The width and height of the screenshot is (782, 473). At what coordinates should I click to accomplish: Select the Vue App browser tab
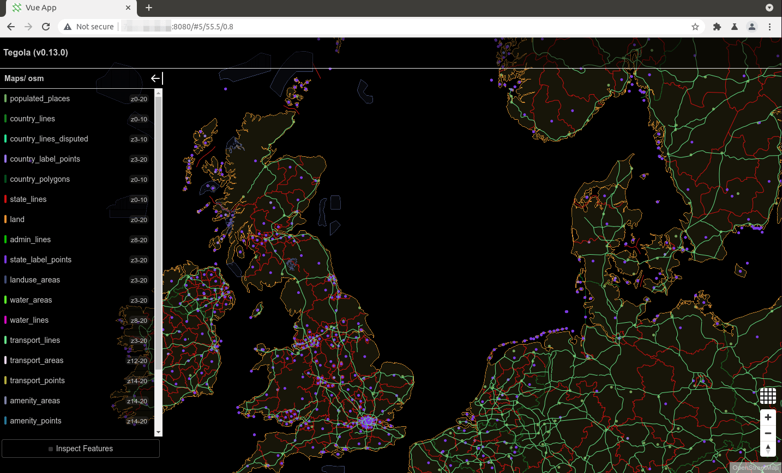pyautogui.click(x=65, y=8)
